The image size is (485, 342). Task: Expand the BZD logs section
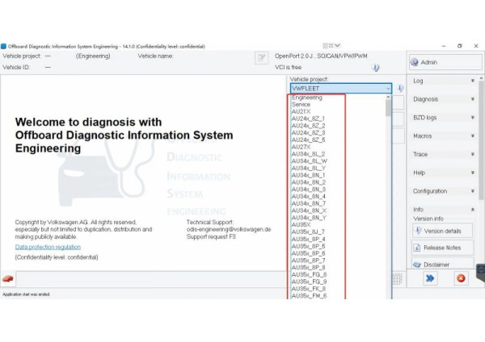[x=442, y=118]
